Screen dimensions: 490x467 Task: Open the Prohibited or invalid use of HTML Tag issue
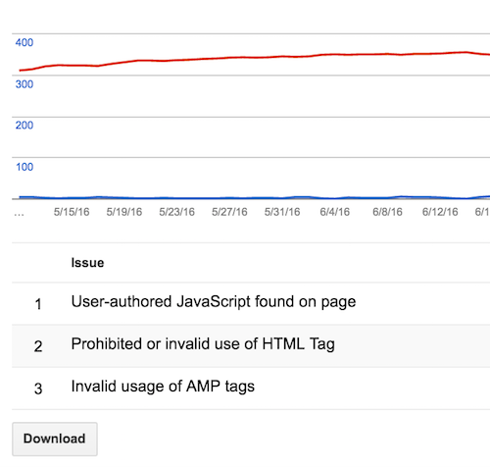click(203, 344)
